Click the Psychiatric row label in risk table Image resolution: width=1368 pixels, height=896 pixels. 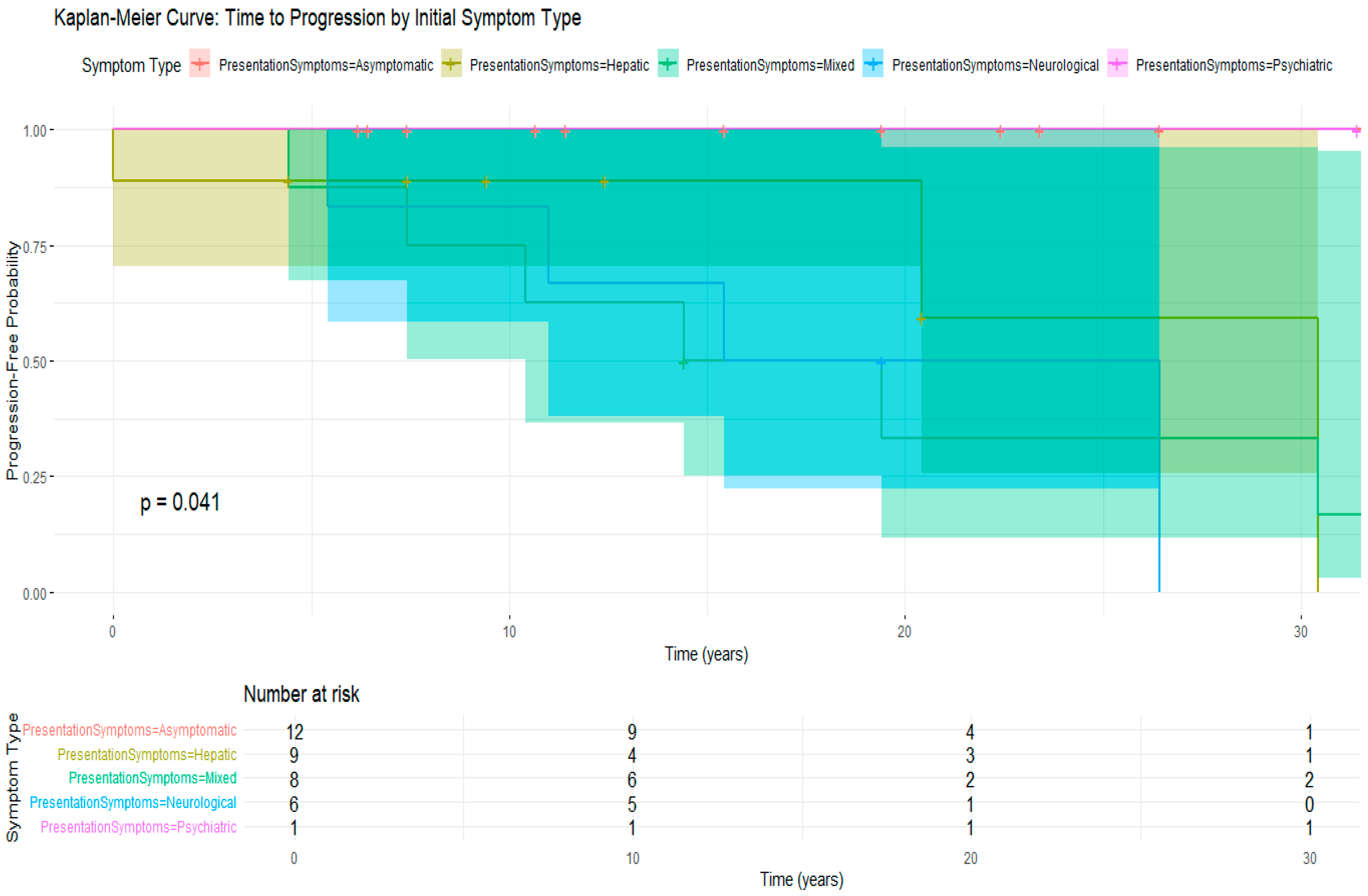click(138, 826)
